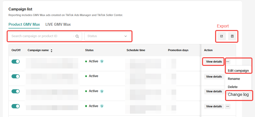
Task: Open View details for the second campaign
Action: point(214,77)
